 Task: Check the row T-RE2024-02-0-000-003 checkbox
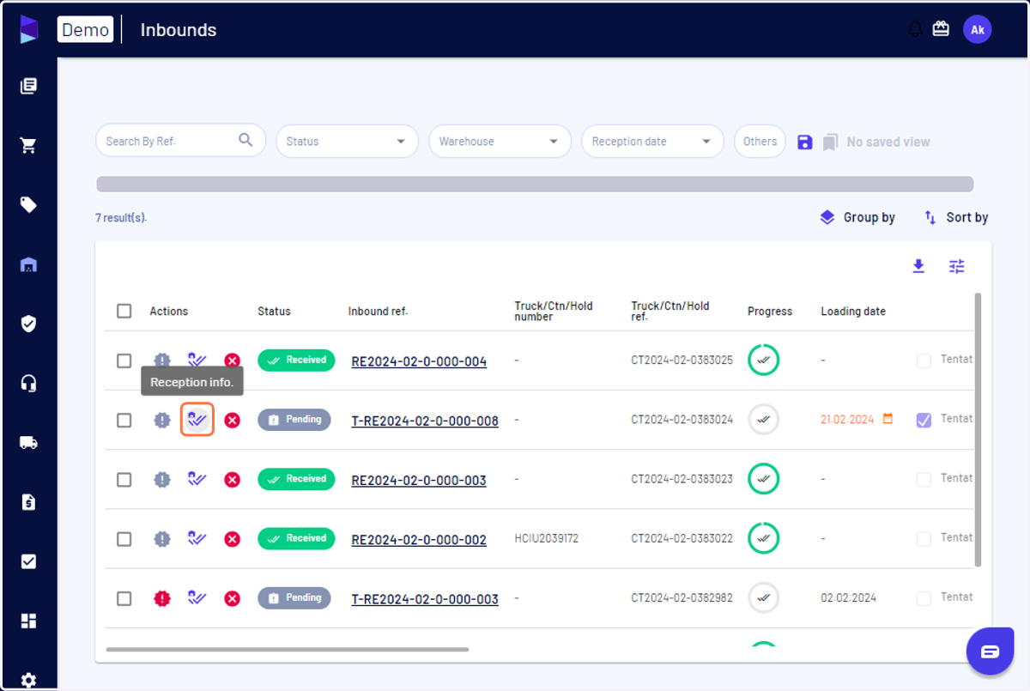(124, 598)
